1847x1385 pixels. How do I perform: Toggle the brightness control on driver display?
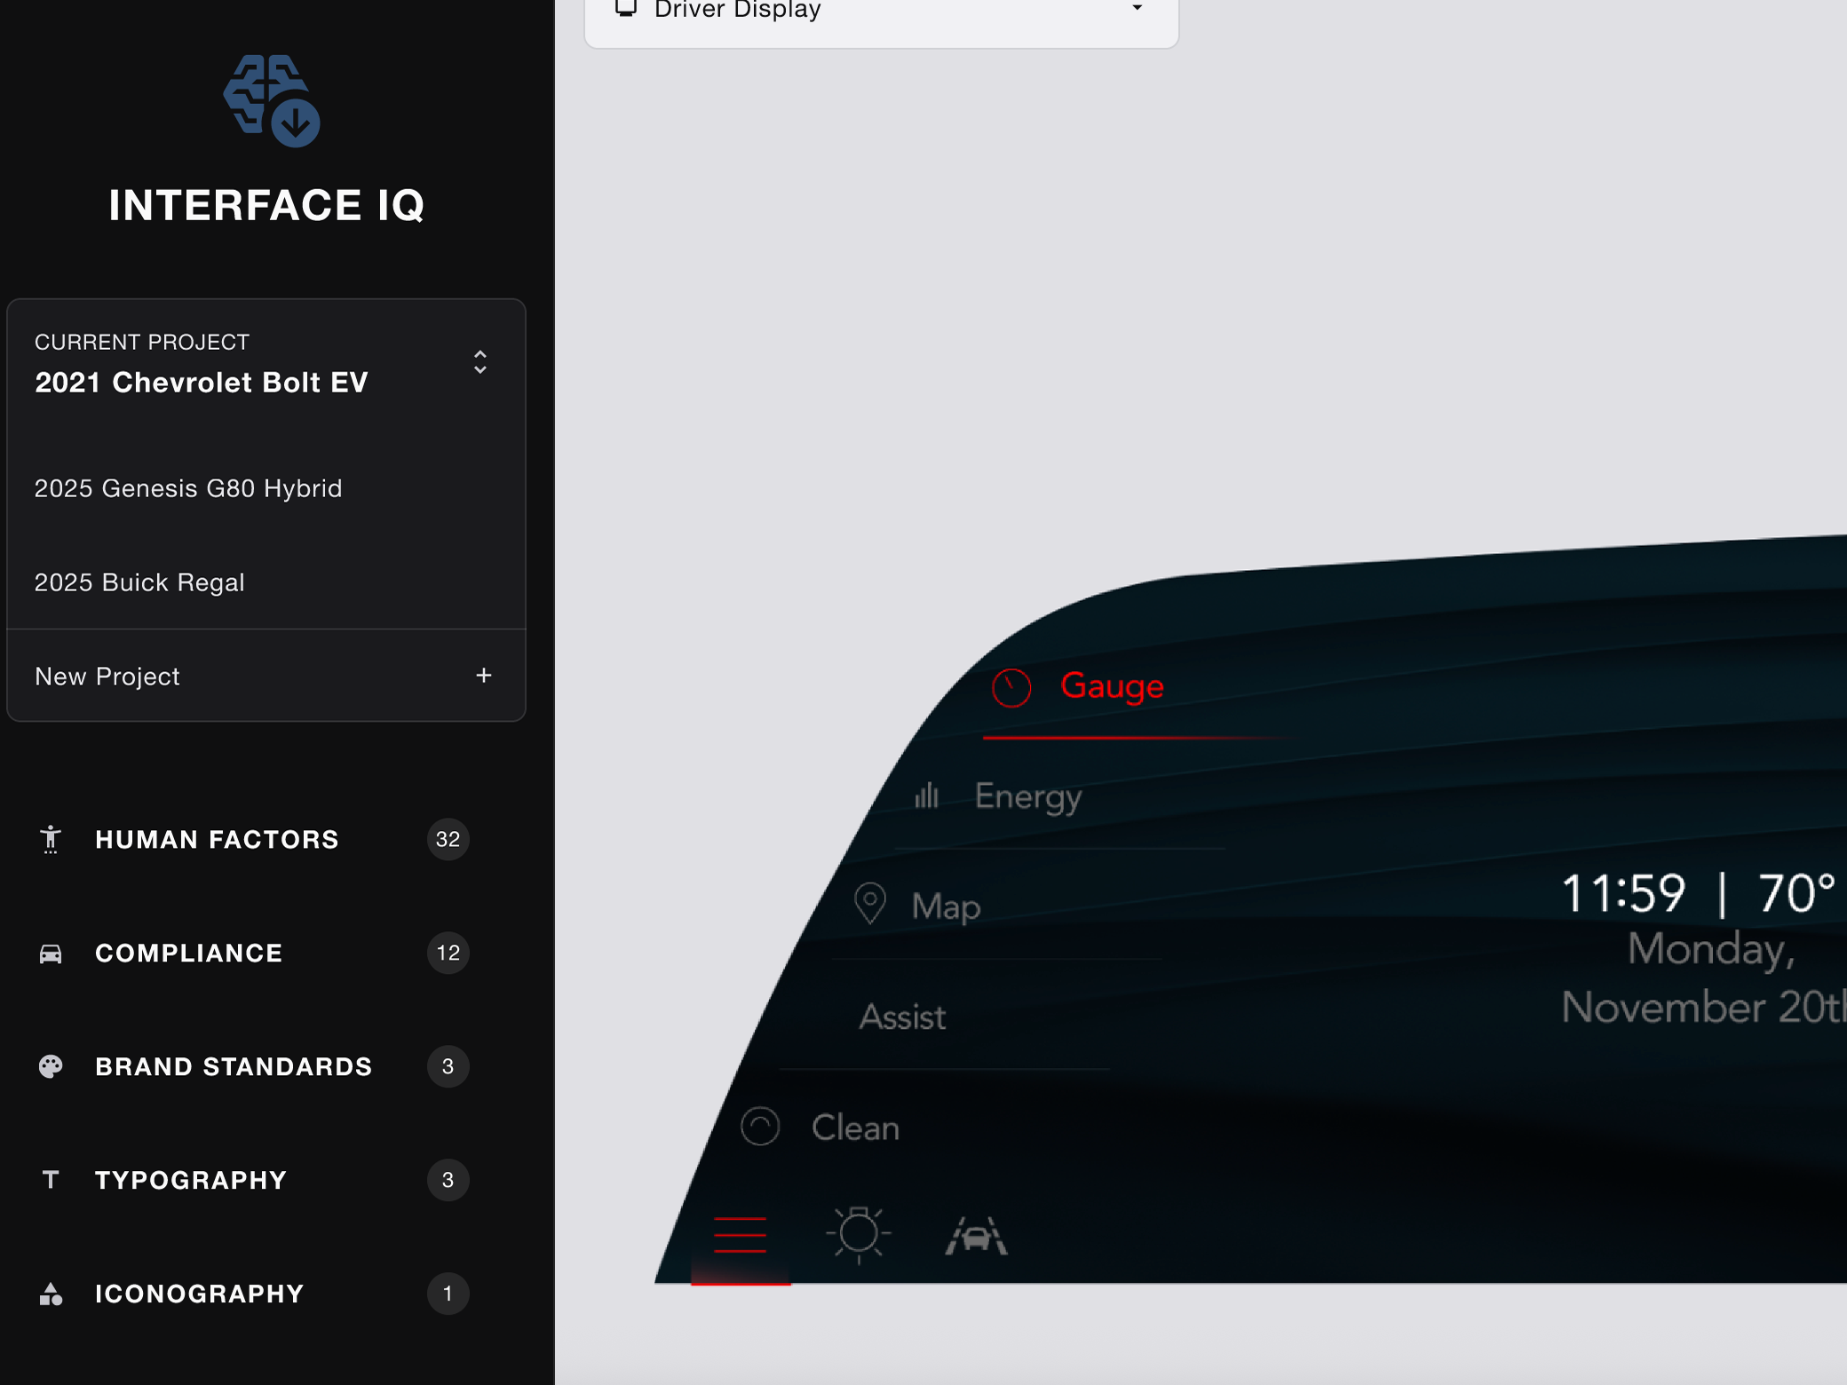tap(859, 1234)
